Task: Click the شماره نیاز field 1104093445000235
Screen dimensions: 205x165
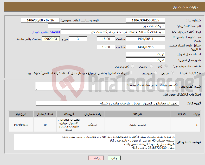Action: point(145,20)
